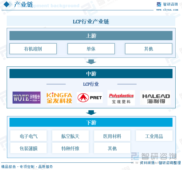Viewport: 182px width, 170px height.
Task: Select the 单体 box
Action: [x=91, y=49]
